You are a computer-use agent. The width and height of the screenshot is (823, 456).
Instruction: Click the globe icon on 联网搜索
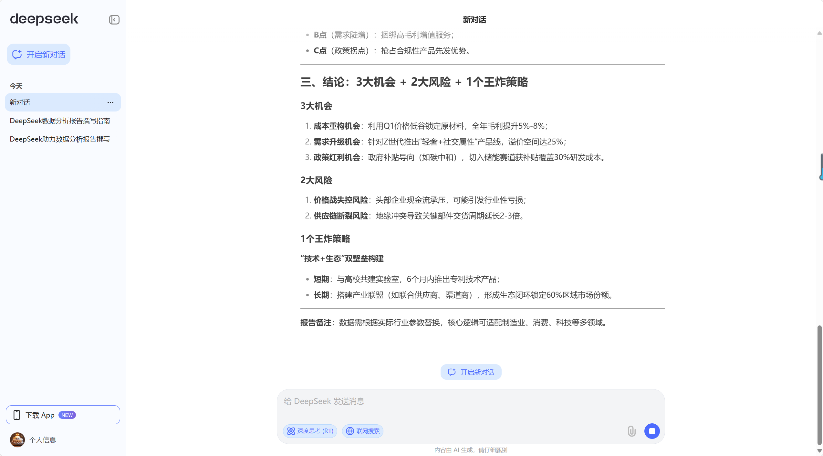coord(350,431)
